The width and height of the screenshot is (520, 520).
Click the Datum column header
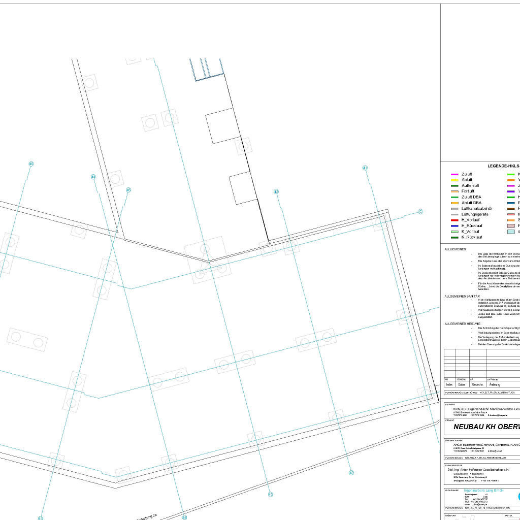pos(462,384)
